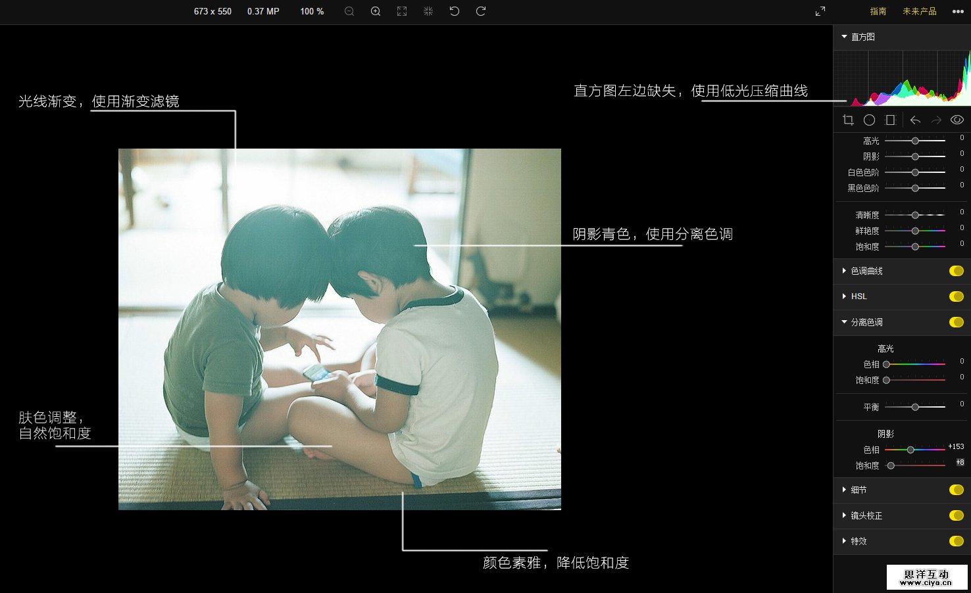Click the 特效 panel label

pyautogui.click(x=858, y=541)
